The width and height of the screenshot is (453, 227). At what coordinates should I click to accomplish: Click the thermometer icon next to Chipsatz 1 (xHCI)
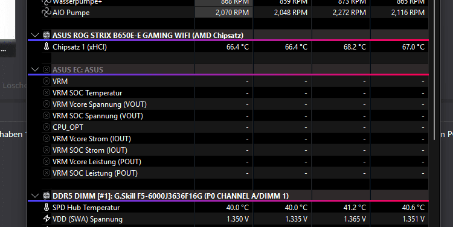tap(47, 46)
